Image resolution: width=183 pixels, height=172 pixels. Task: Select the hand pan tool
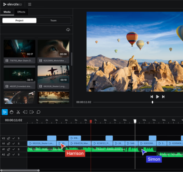(11, 112)
